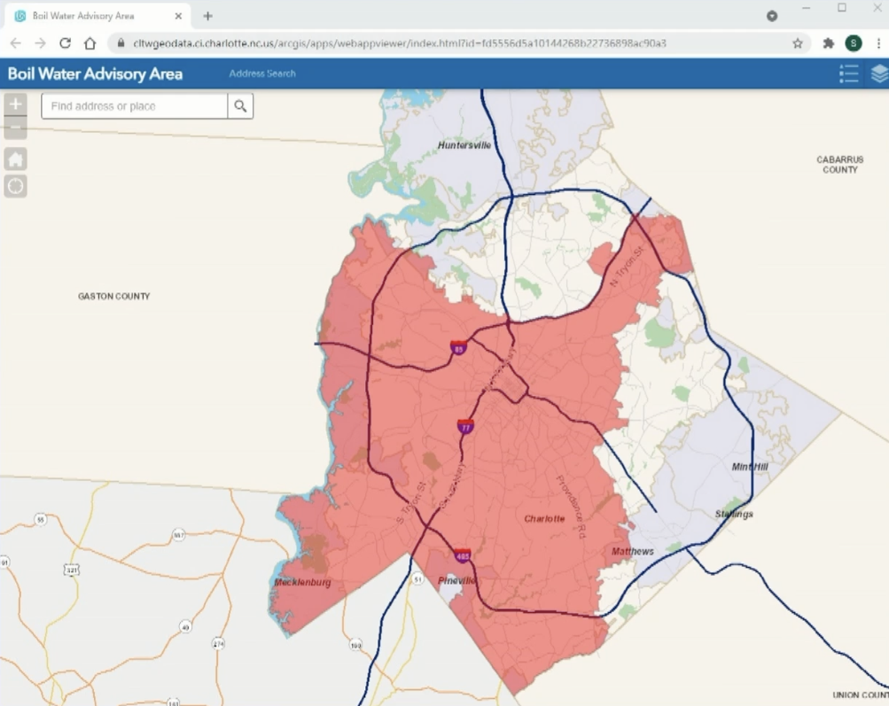Open a new browser tab

[x=208, y=16]
